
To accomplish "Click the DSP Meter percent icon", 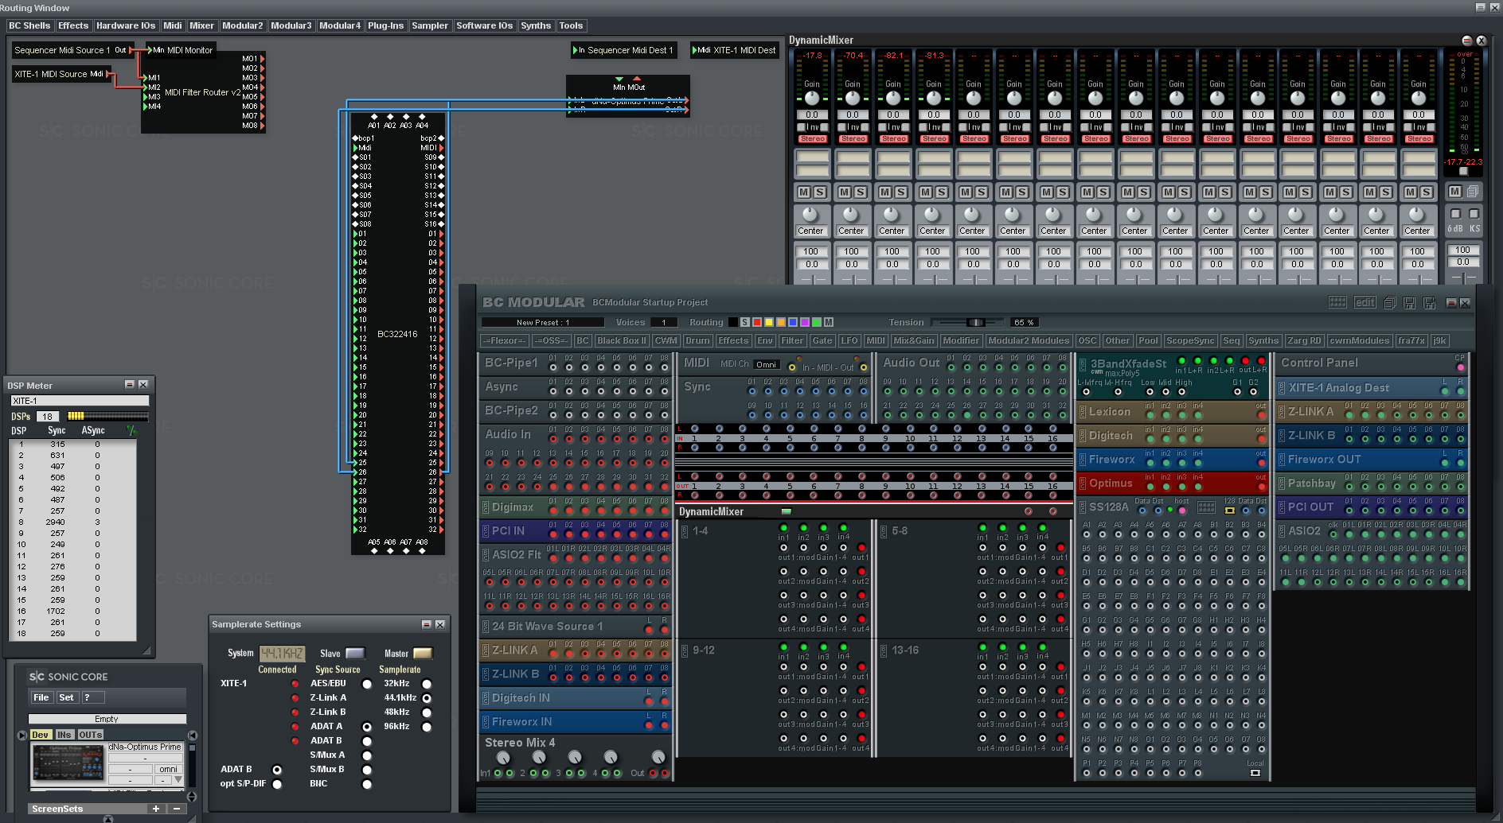I will click(131, 430).
